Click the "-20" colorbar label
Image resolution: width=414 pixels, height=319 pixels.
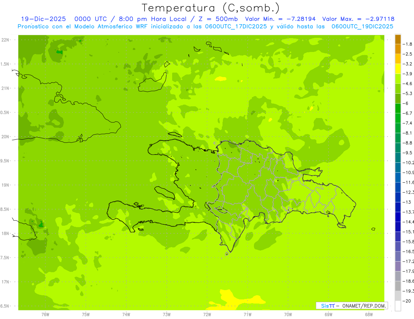click(x=407, y=301)
